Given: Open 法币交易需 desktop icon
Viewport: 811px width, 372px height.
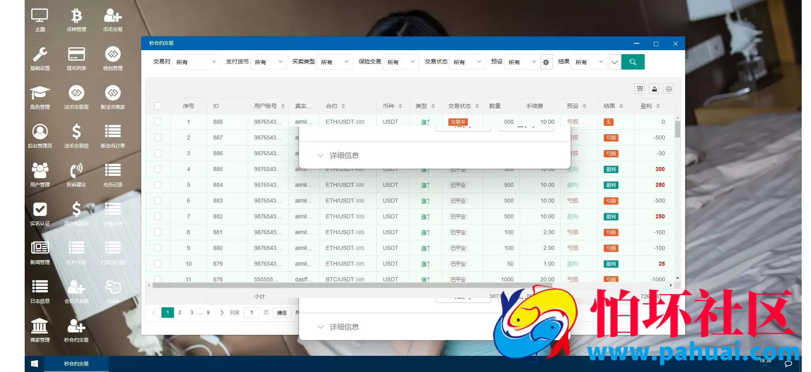Looking at the screenshot, I should click(76, 98).
